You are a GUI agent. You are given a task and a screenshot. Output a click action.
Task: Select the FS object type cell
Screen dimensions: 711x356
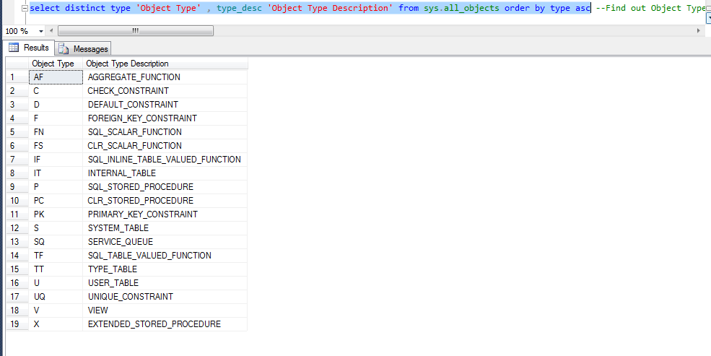(x=56, y=146)
